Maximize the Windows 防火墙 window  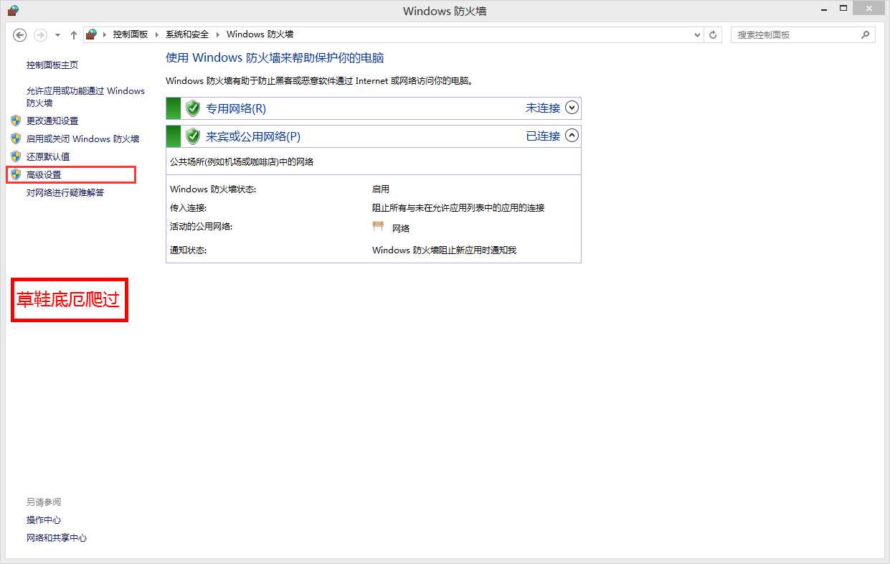[843, 8]
